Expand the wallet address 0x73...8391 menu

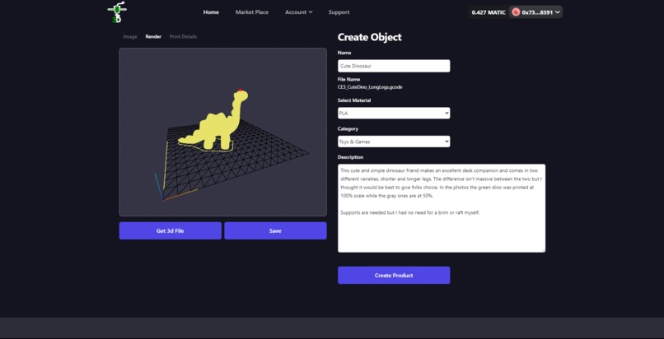535,12
